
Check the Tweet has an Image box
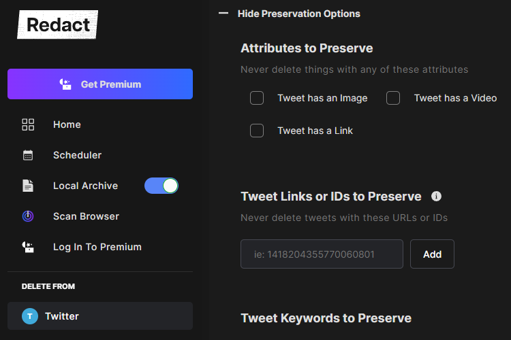coord(257,98)
